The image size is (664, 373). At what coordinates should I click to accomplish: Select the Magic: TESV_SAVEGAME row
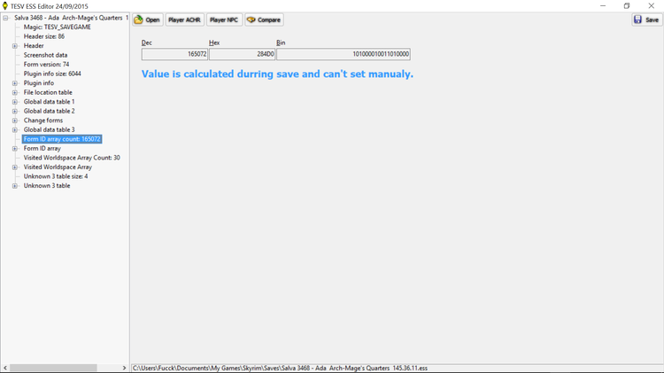click(x=58, y=27)
